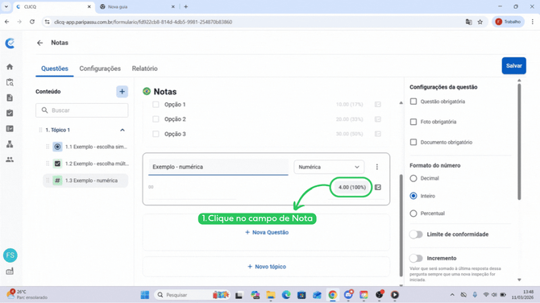
Task: Add content with the plus button
Action: (x=122, y=92)
